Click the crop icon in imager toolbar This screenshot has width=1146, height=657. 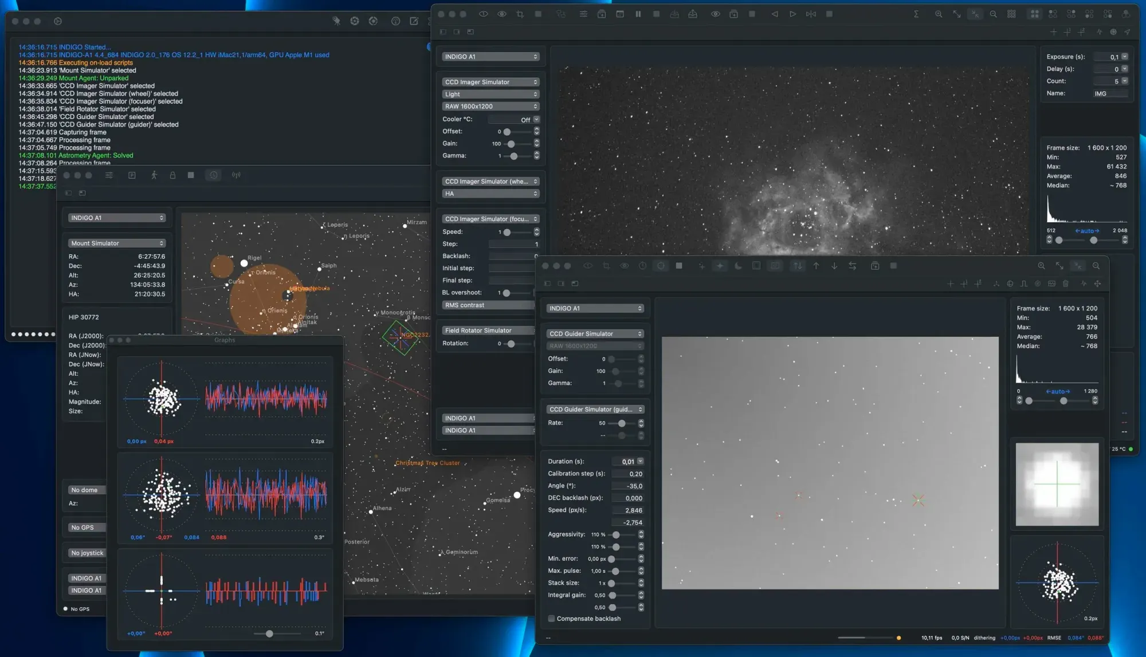click(520, 14)
